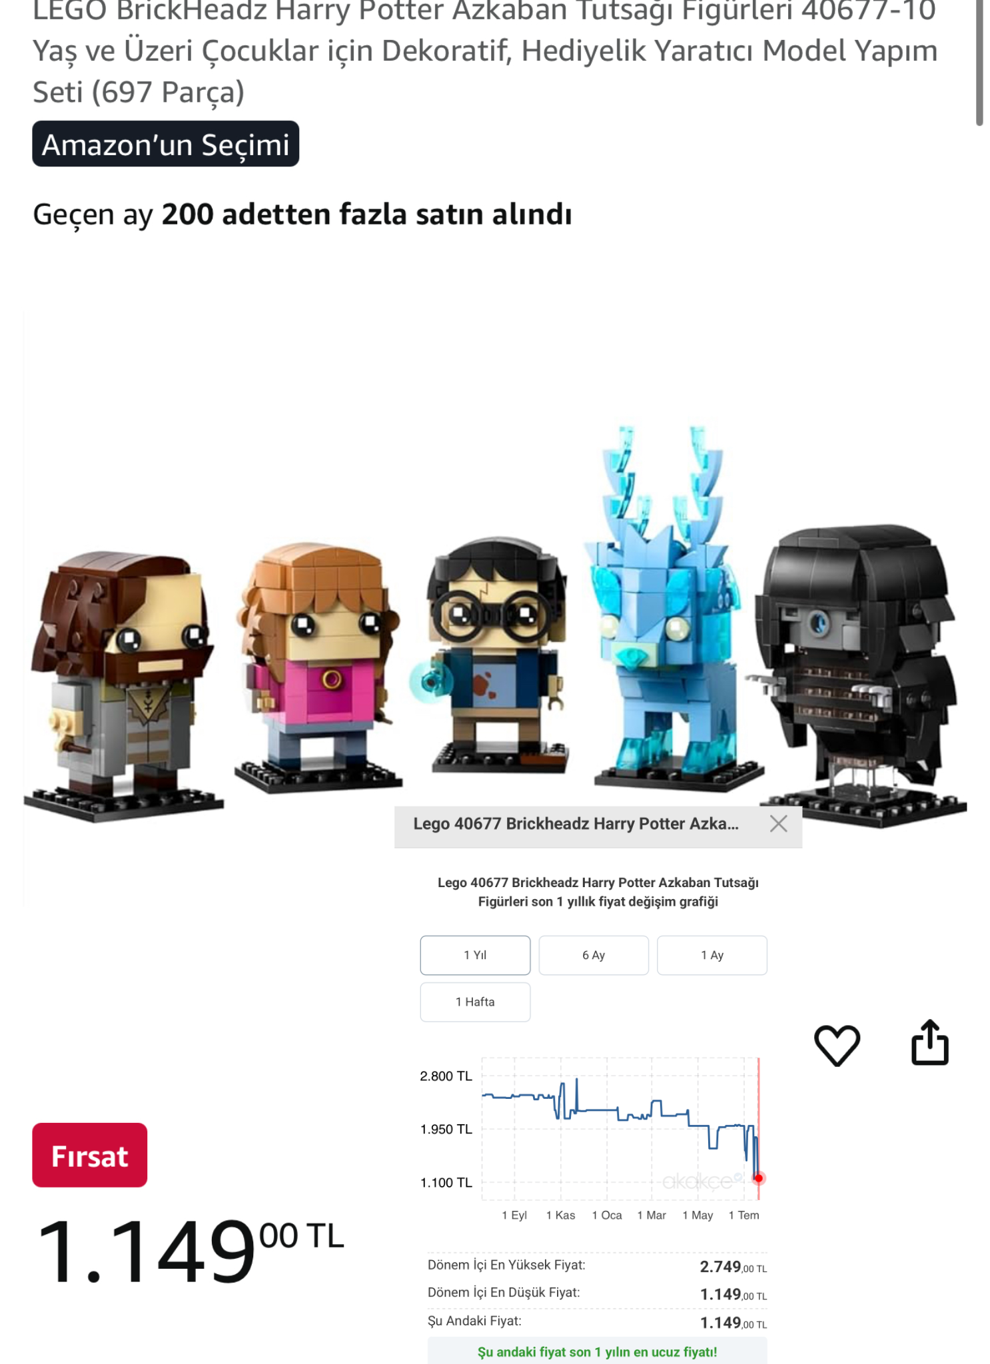
Task: Click the popup header Lego 40677 title
Action: pyautogui.click(x=576, y=824)
